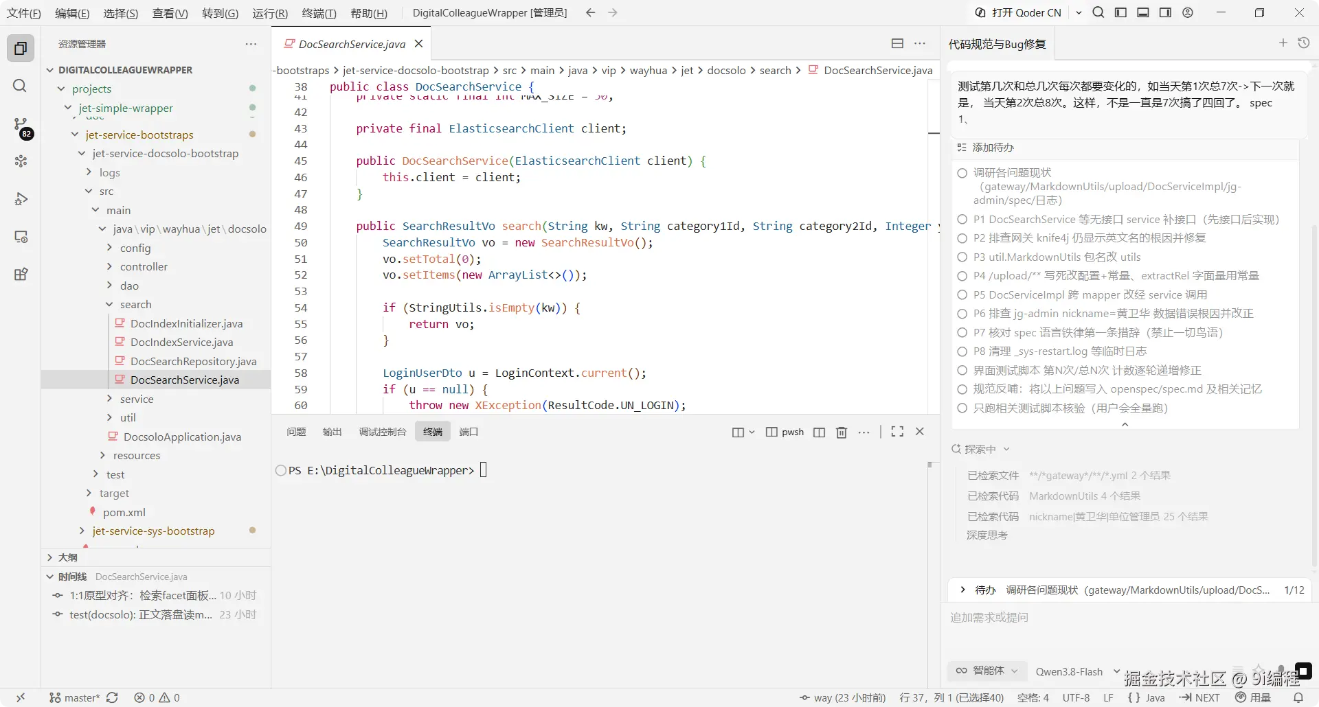Check the P2 knife4j todo item

click(x=962, y=238)
